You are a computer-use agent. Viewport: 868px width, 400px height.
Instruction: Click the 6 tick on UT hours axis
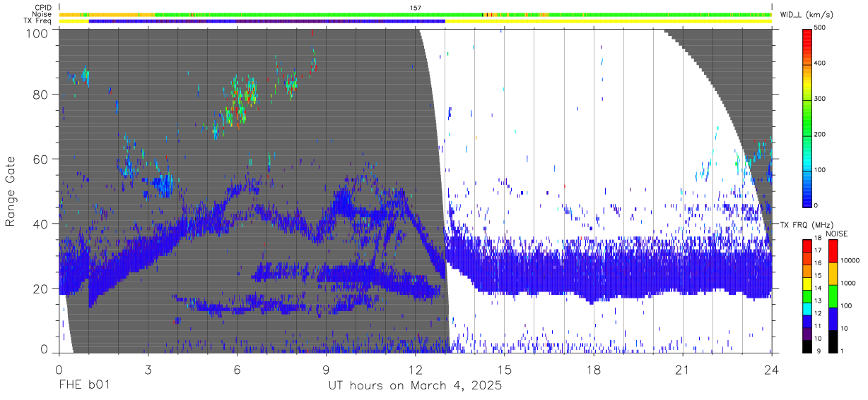[x=237, y=370]
